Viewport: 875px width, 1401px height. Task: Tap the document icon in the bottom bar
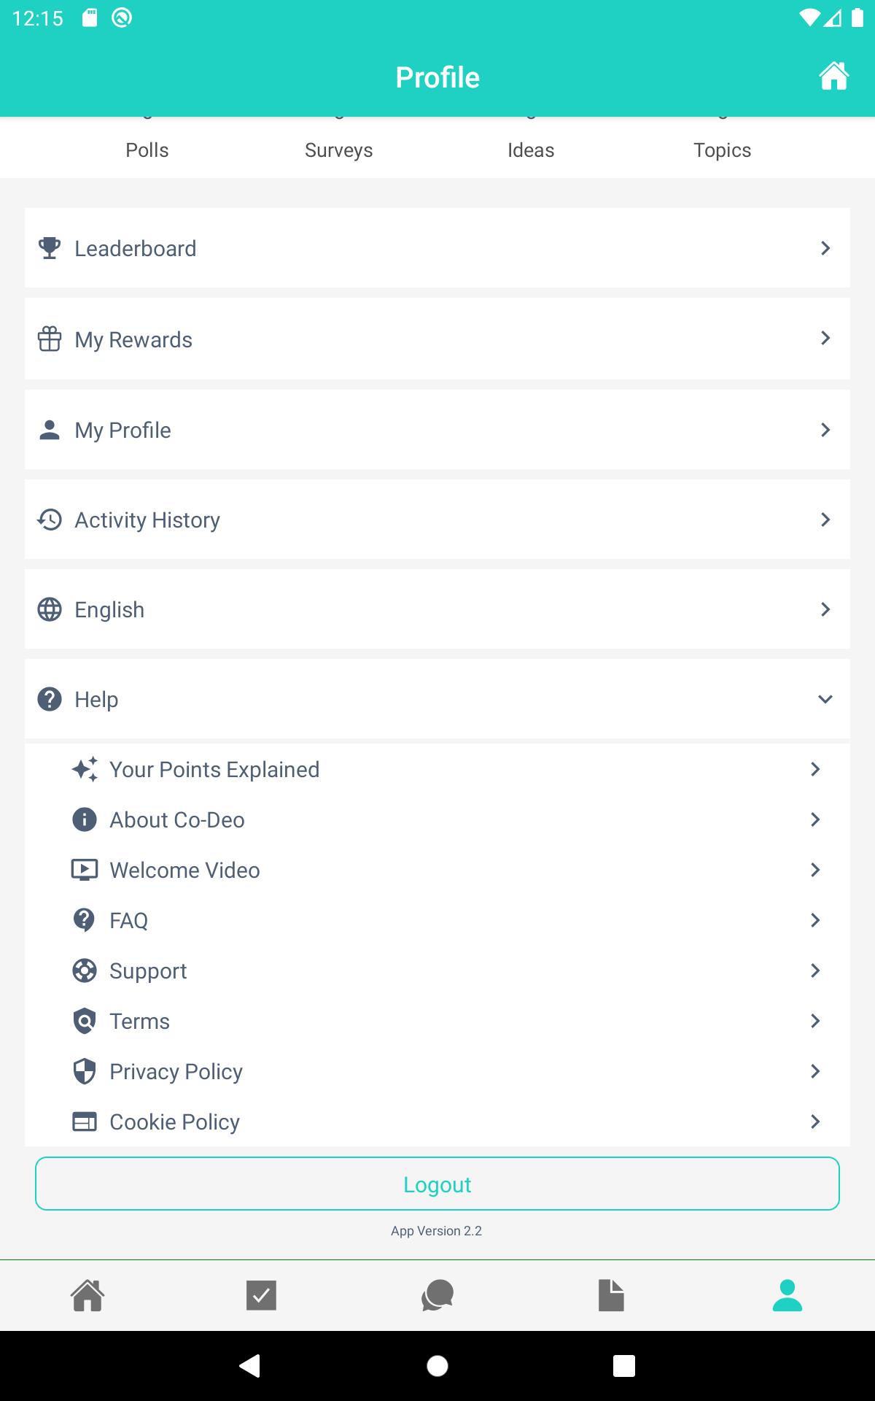click(611, 1295)
